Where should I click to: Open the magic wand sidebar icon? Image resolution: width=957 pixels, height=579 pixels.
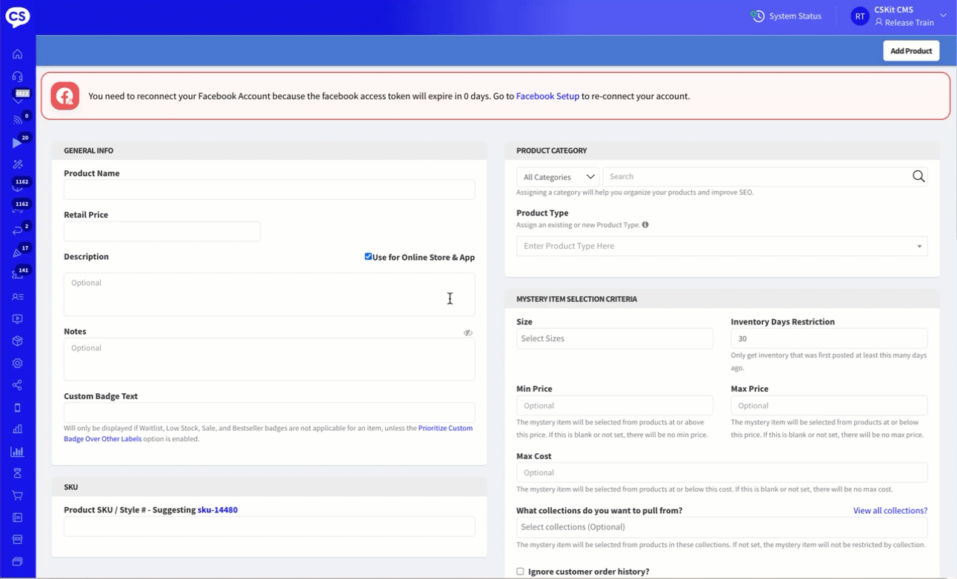pyautogui.click(x=18, y=164)
